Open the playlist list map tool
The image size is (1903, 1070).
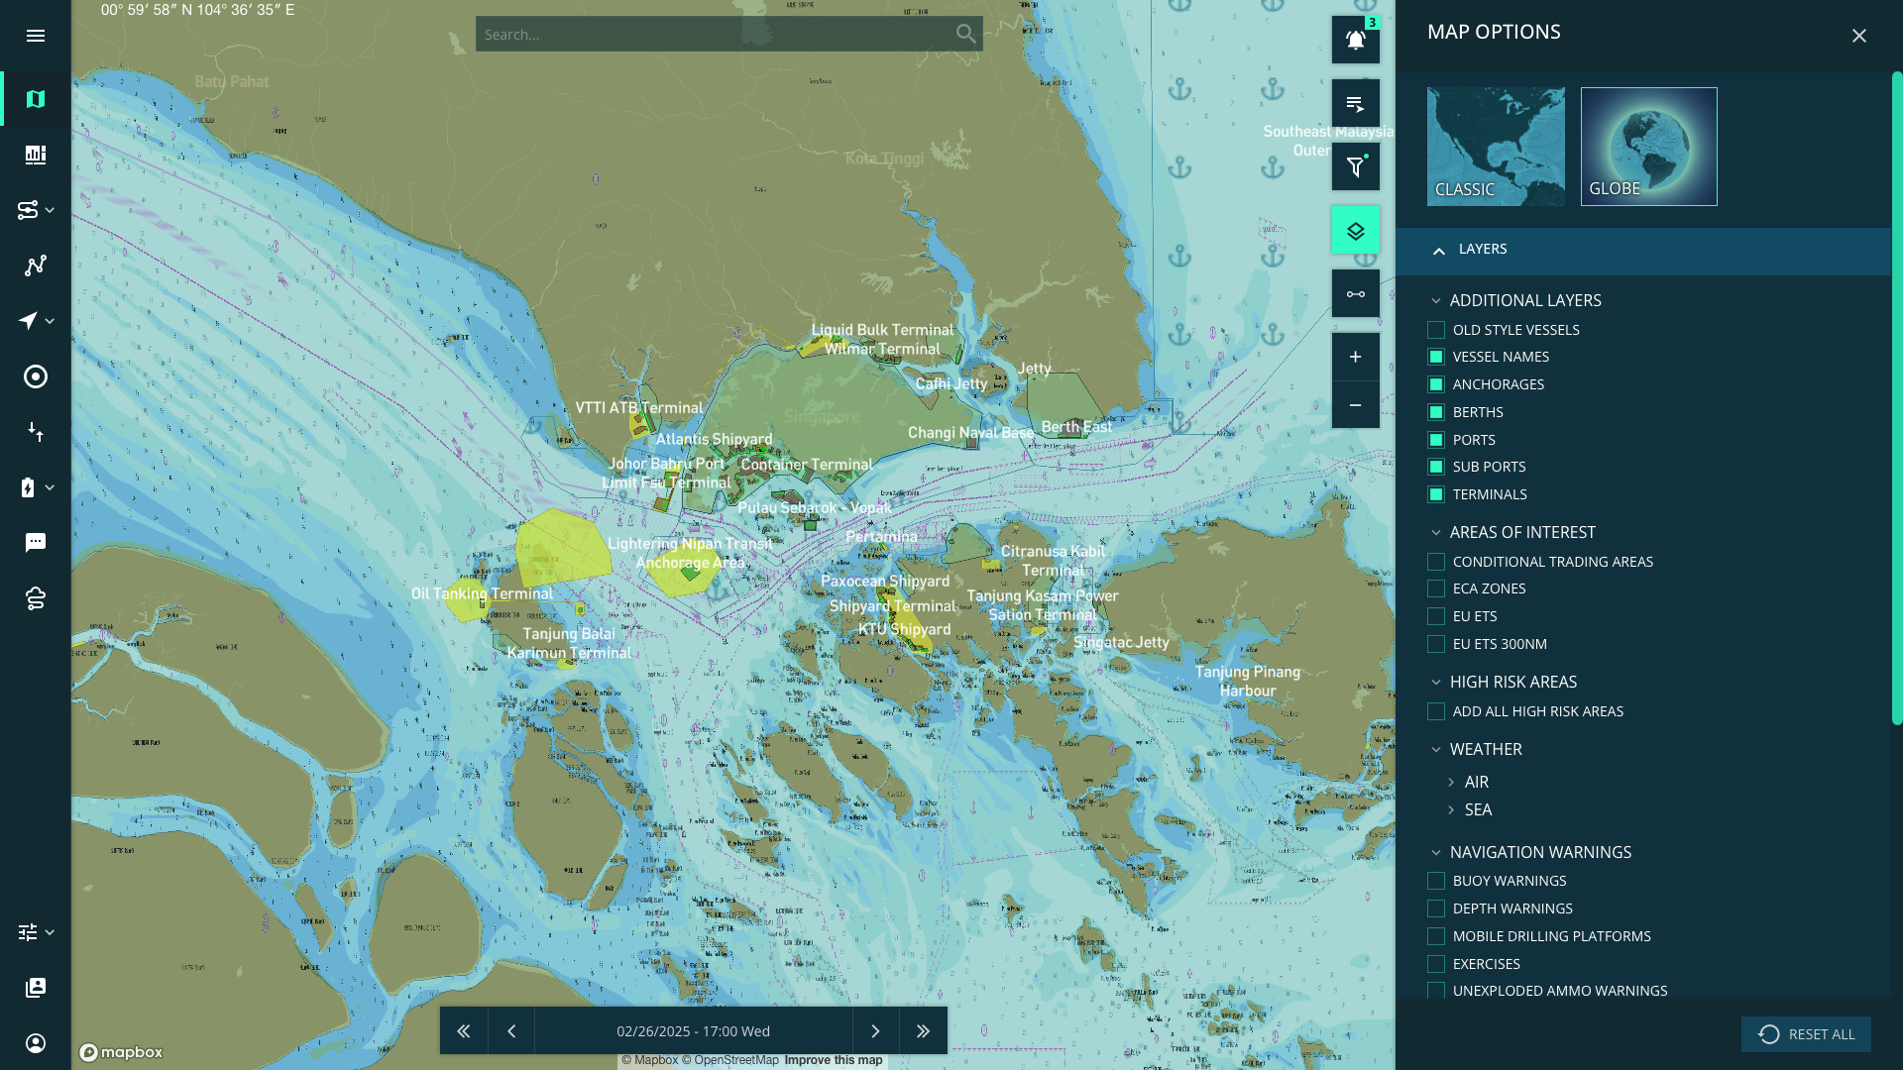click(1355, 103)
